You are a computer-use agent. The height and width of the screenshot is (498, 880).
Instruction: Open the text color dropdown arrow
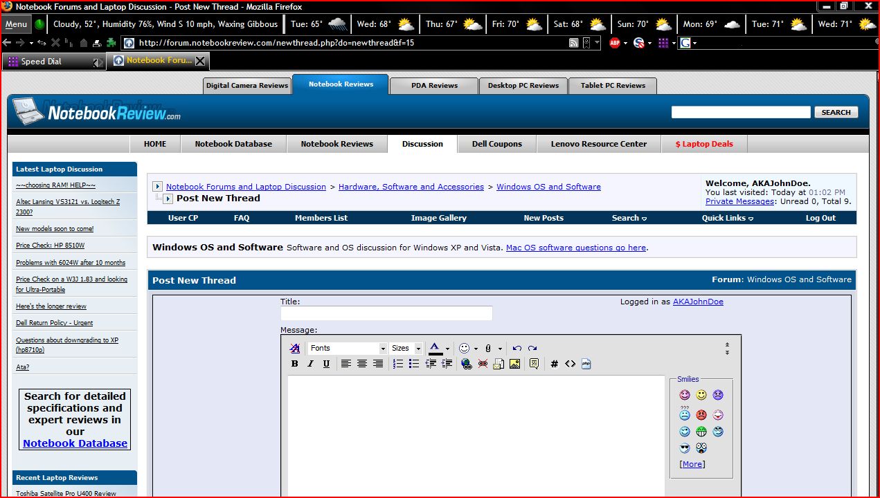[447, 349]
